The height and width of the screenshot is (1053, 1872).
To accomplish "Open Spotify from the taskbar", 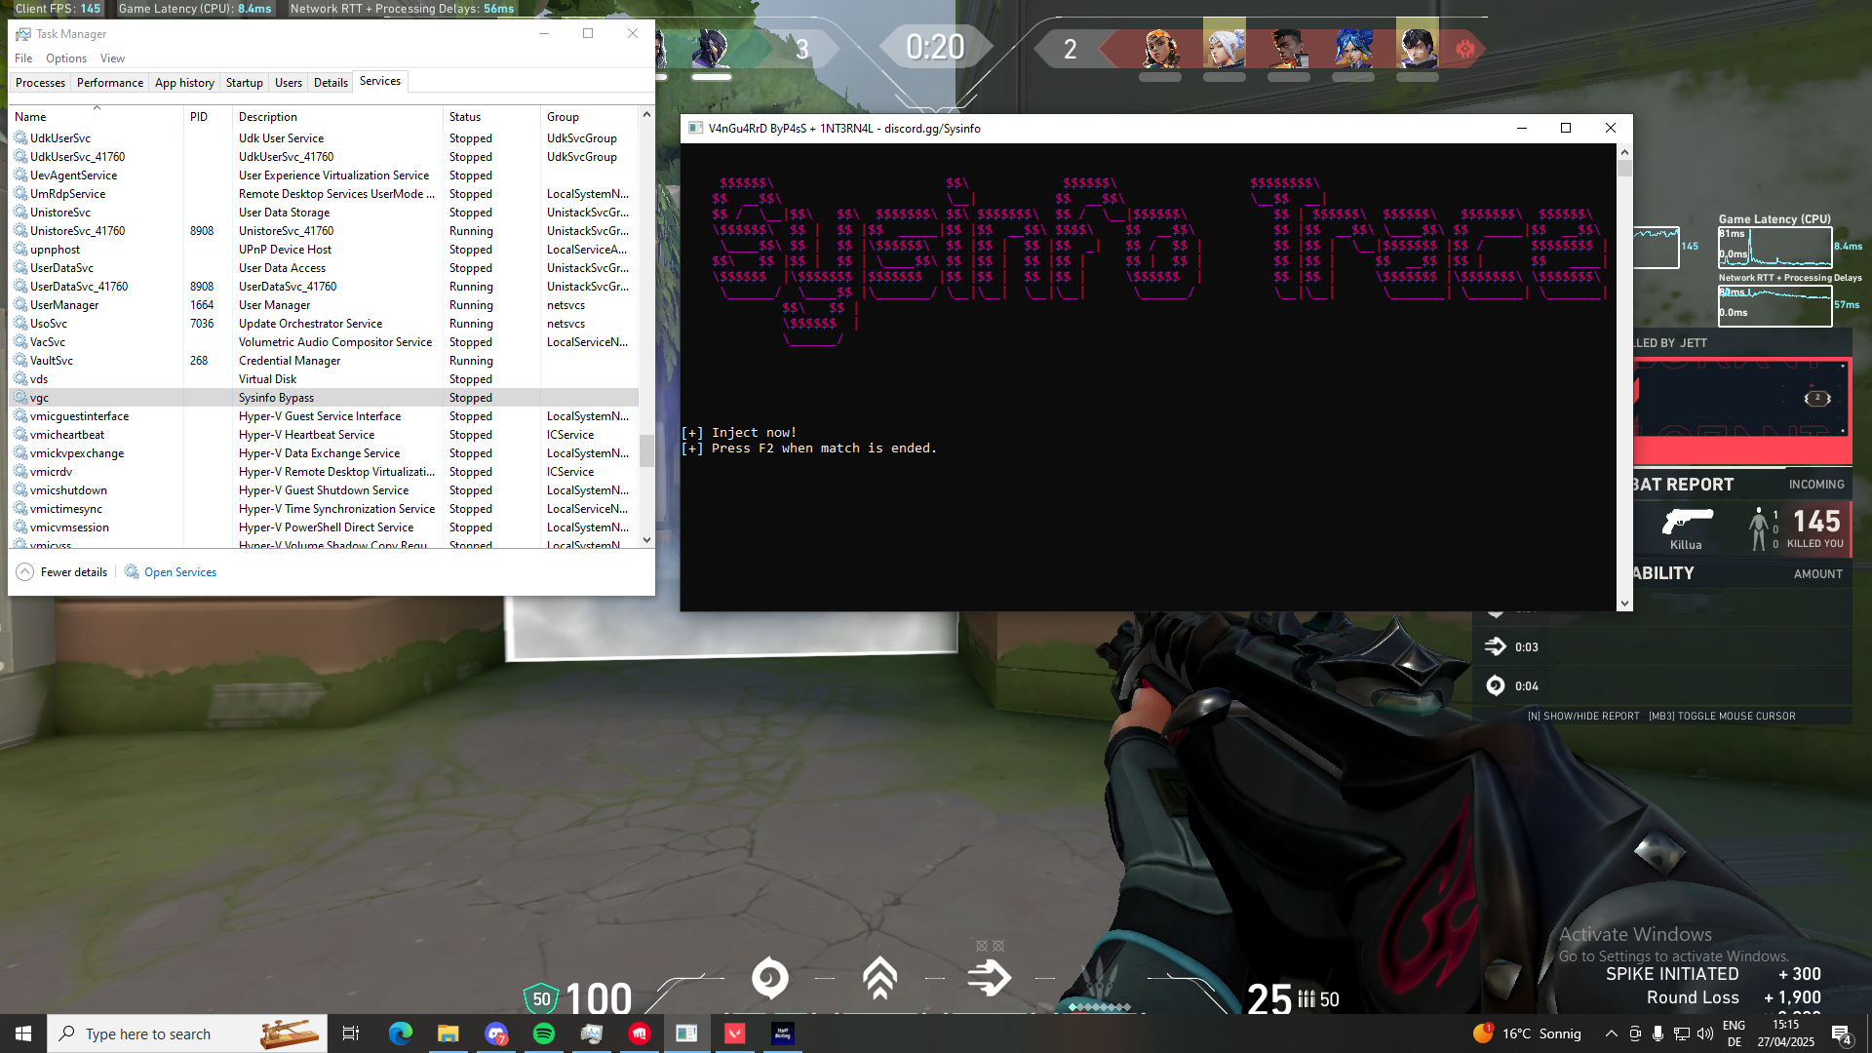I will coord(544,1033).
